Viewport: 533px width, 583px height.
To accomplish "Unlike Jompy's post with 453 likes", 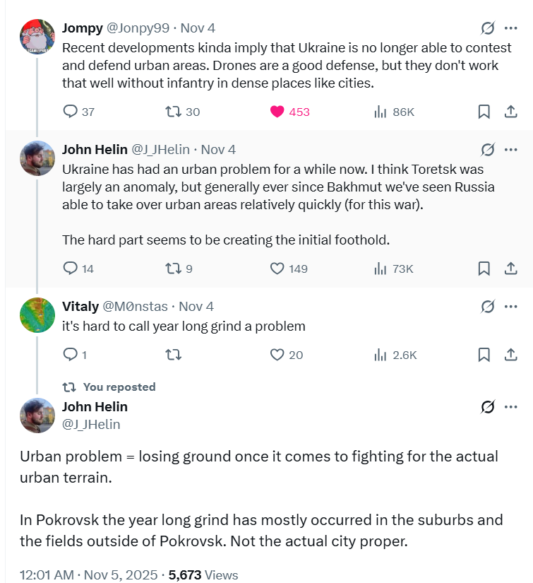I will 277,112.
